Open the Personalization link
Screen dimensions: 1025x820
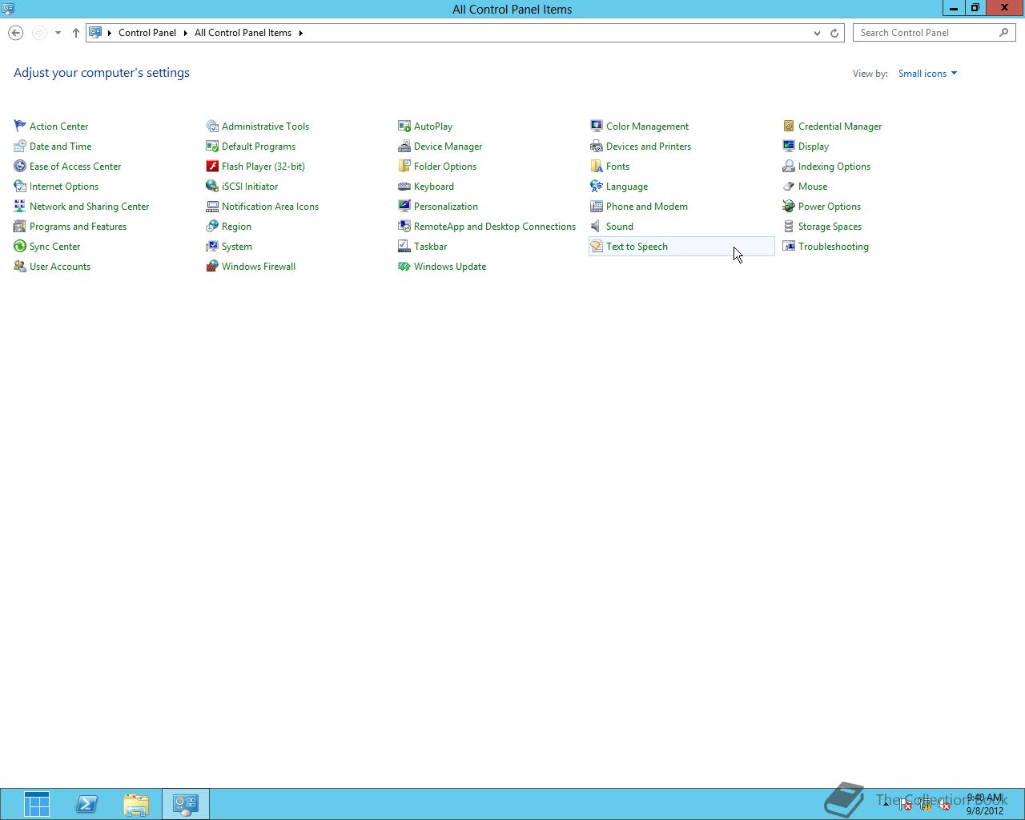(x=446, y=207)
